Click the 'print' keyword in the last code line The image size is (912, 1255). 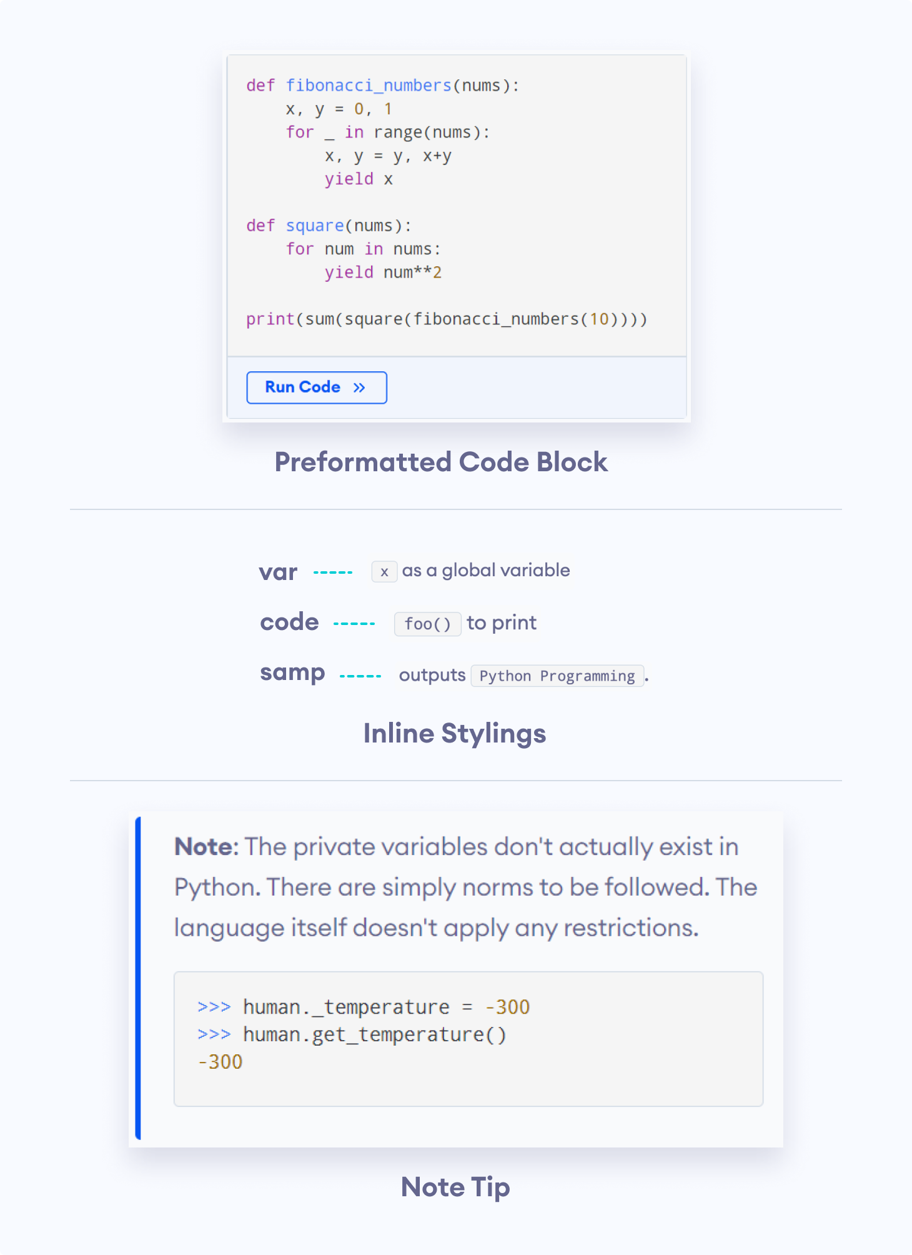pos(270,319)
